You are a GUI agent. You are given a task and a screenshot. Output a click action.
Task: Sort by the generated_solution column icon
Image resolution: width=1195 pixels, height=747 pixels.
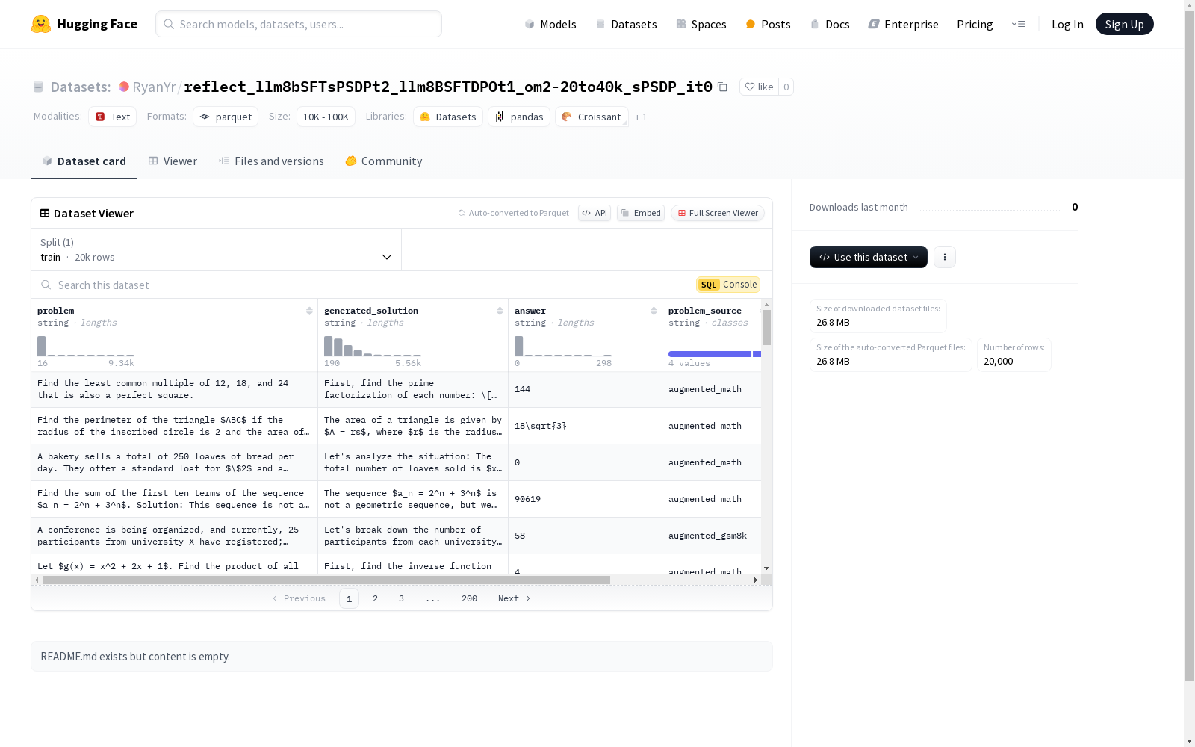[500, 311]
